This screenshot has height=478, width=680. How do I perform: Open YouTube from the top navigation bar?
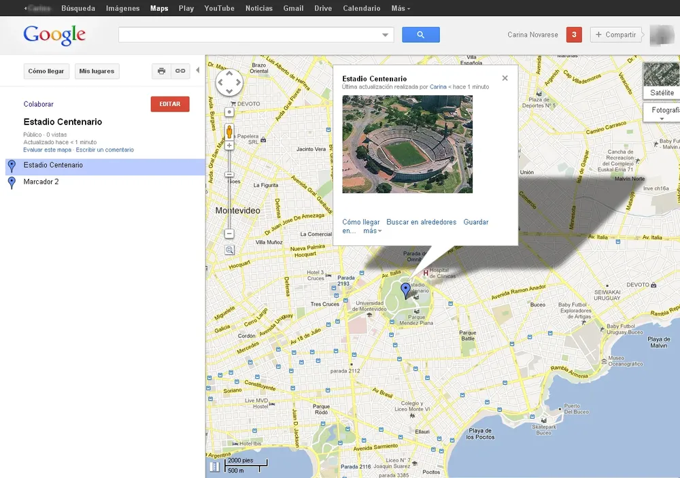pyautogui.click(x=219, y=9)
